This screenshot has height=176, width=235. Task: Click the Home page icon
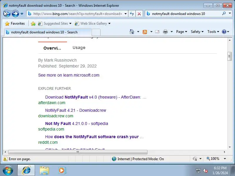click(132, 32)
